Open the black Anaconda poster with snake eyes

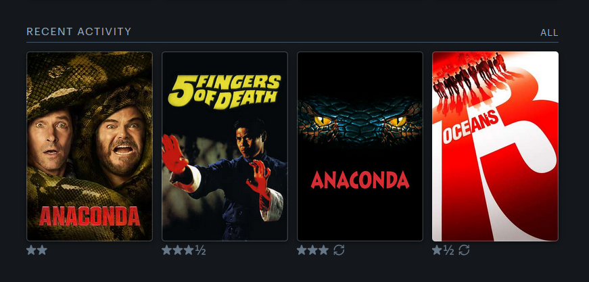[360, 146]
